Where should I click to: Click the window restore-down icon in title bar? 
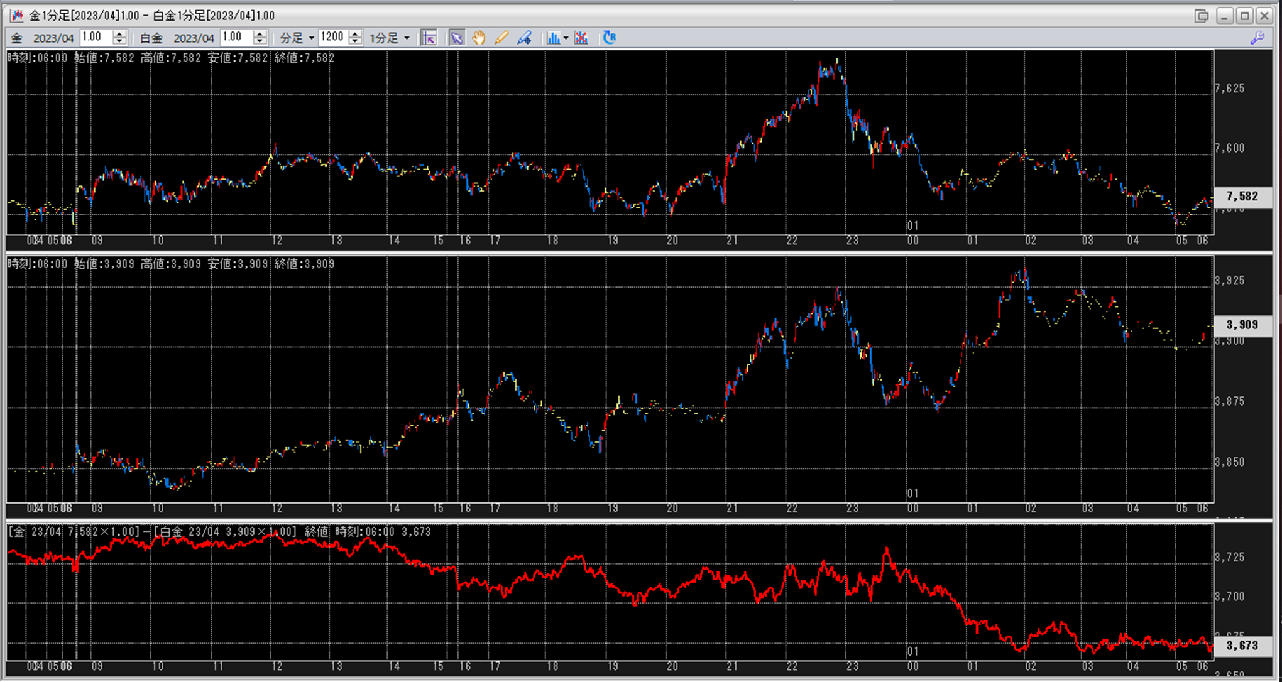click(x=1202, y=16)
